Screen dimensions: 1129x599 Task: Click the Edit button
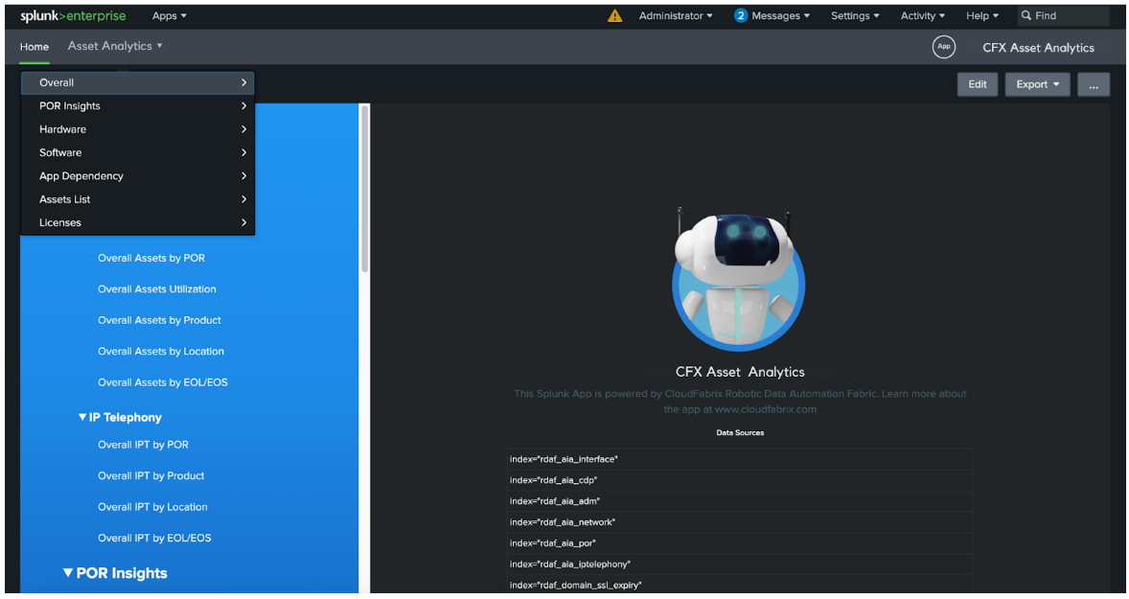977,84
